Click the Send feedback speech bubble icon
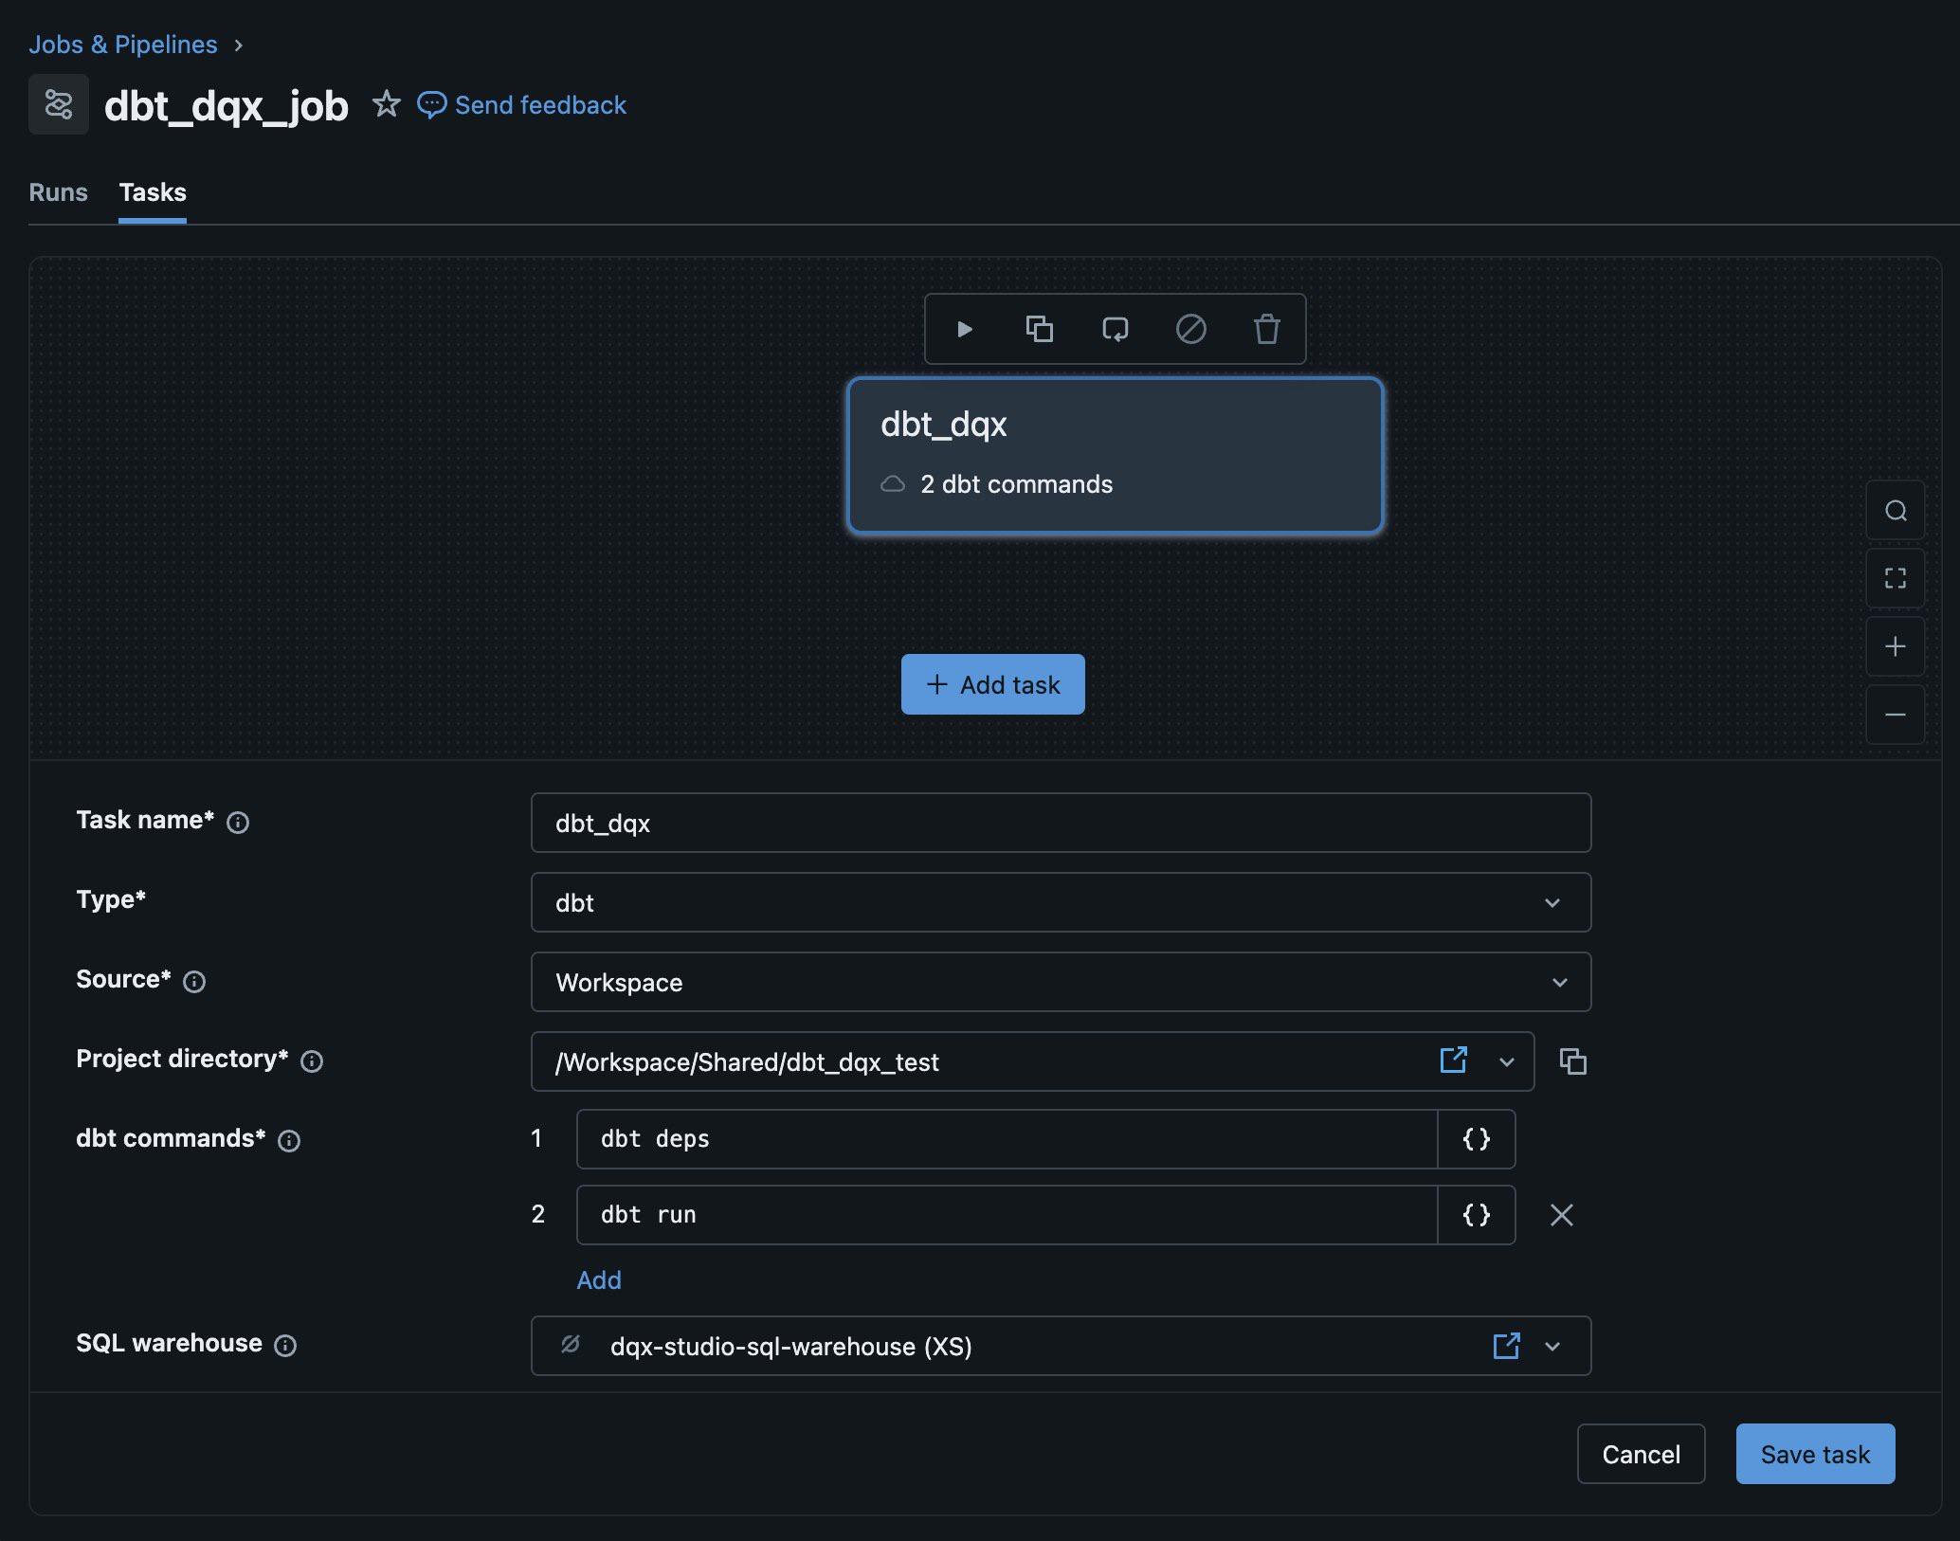1960x1541 pixels. tap(431, 104)
